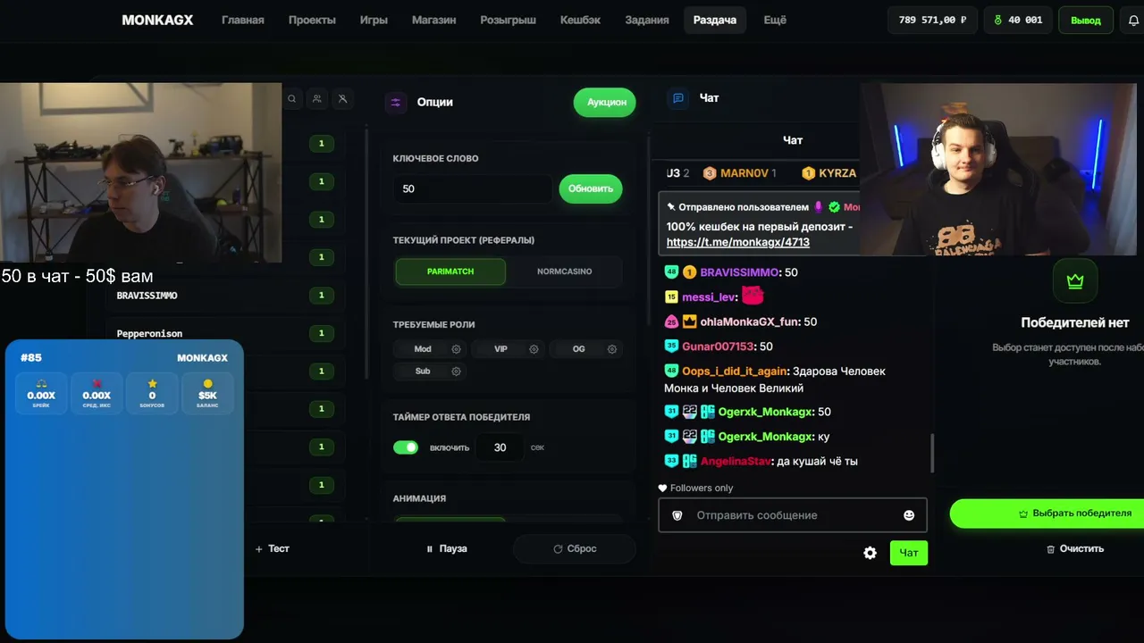Disable the winner response timer switch
Viewport: 1144px width, 643px height.
(406, 447)
